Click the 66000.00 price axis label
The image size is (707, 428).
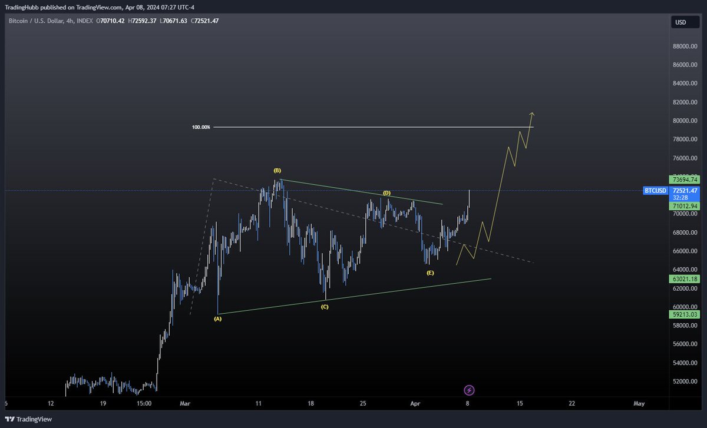(686, 251)
